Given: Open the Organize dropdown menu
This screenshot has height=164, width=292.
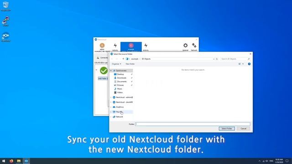Looking at the screenshot, I should click(116, 64).
